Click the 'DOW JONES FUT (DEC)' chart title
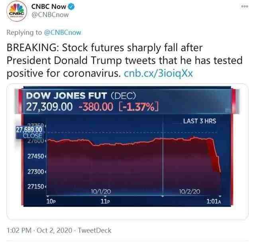 pos(81,96)
